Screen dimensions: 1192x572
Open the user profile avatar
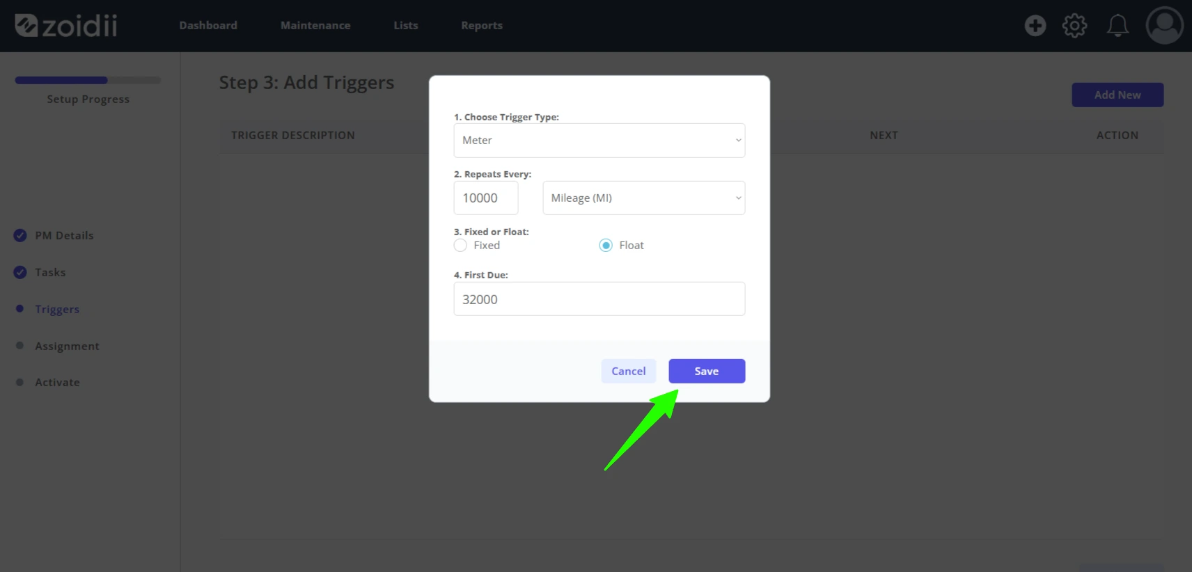pos(1164,26)
